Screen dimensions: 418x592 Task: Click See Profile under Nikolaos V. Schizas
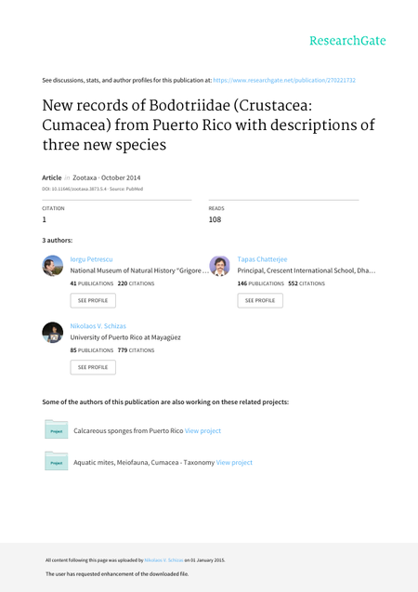click(x=93, y=367)
